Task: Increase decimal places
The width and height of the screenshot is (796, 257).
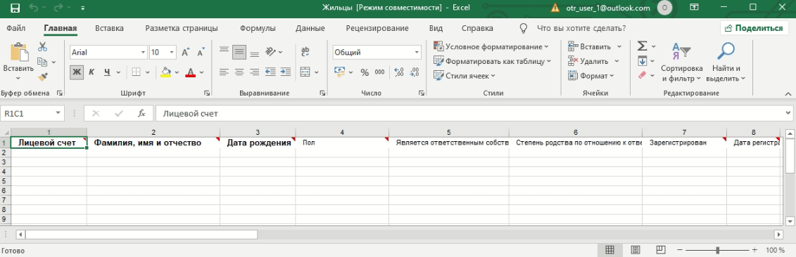Action: (398, 72)
